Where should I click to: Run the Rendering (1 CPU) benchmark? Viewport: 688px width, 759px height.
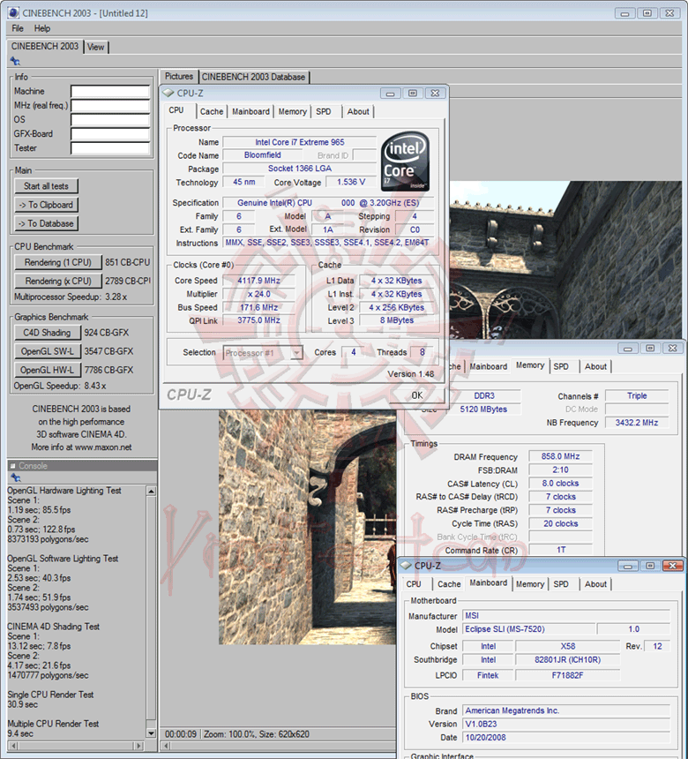[58, 262]
